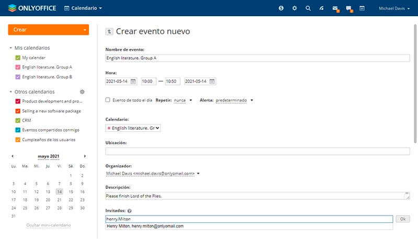Click the Ubicación input field
The image size is (418, 239).
pyautogui.click(x=258, y=151)
